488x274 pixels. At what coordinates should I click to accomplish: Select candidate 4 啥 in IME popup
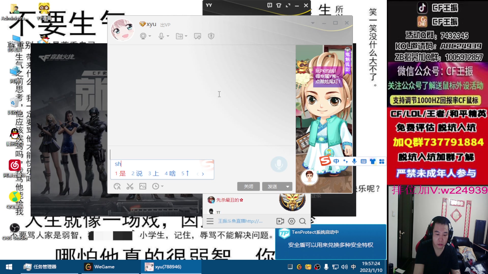[x=170, y=174]
